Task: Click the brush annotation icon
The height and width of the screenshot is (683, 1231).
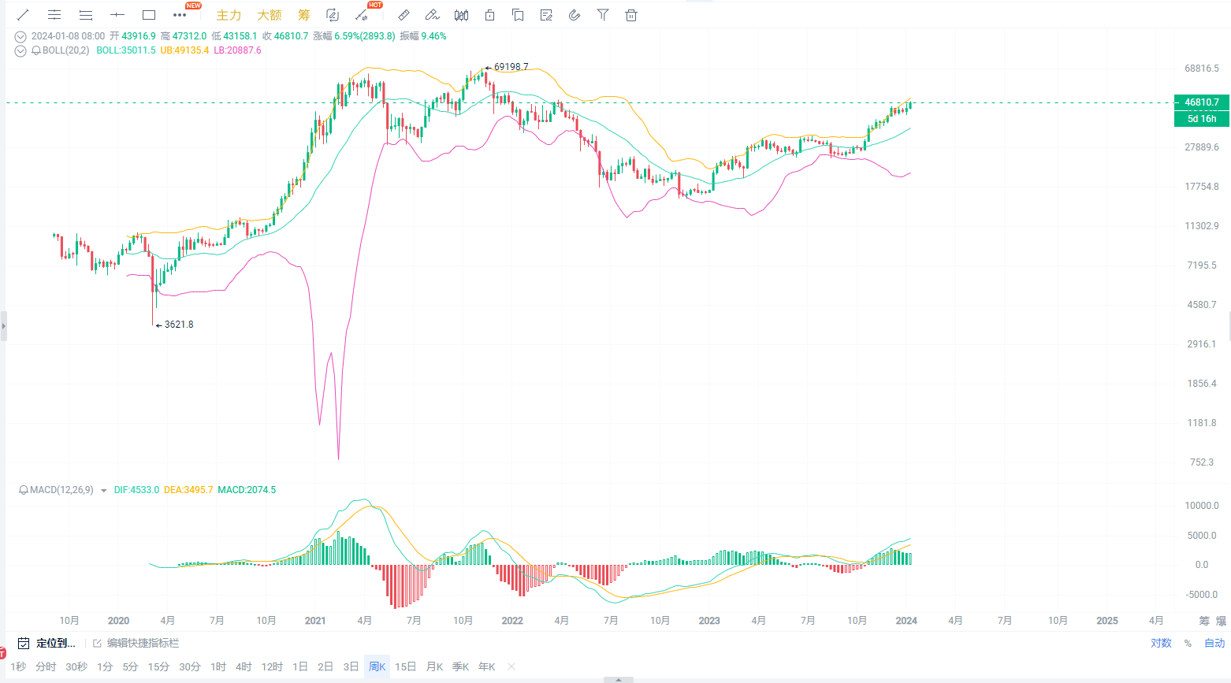Action: (x=432, y=14)
